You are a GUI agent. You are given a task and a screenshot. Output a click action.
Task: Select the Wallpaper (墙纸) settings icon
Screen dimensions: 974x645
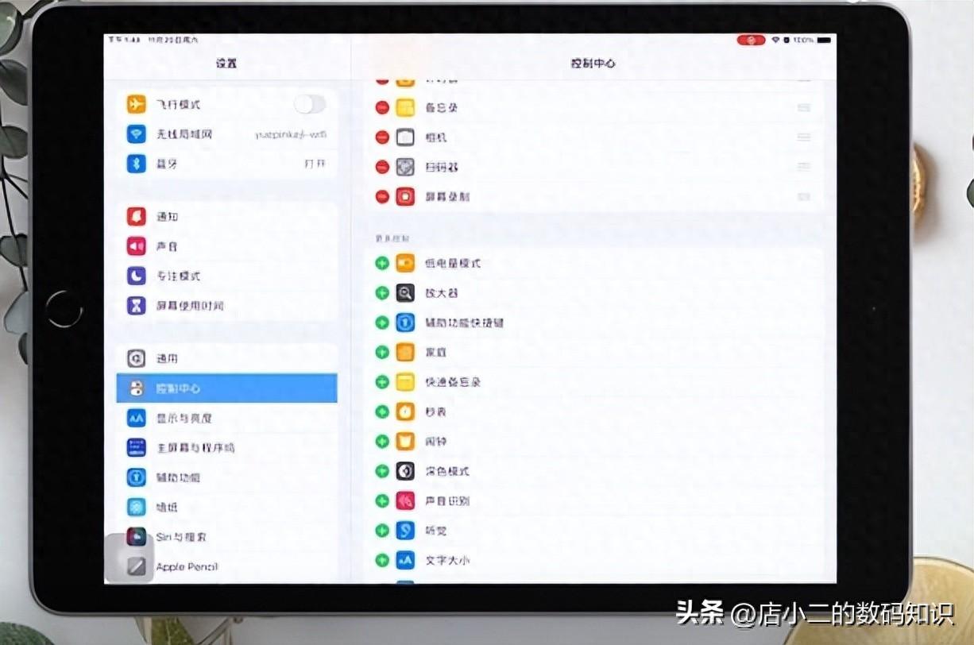point(135,507)
